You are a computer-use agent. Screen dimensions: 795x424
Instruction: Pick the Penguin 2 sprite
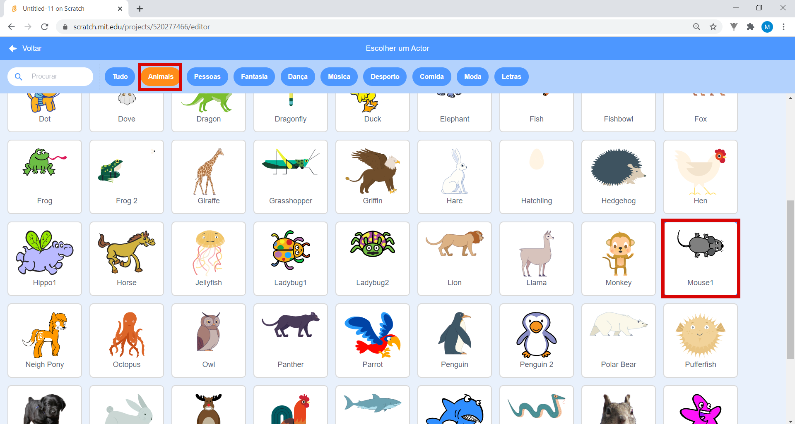pyautogui.click(x=536, y=341)
